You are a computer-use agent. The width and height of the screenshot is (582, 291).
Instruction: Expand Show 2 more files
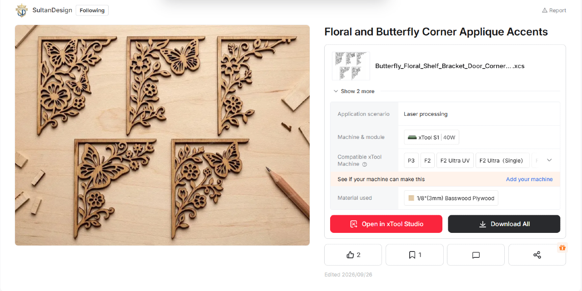coord(354,91)
